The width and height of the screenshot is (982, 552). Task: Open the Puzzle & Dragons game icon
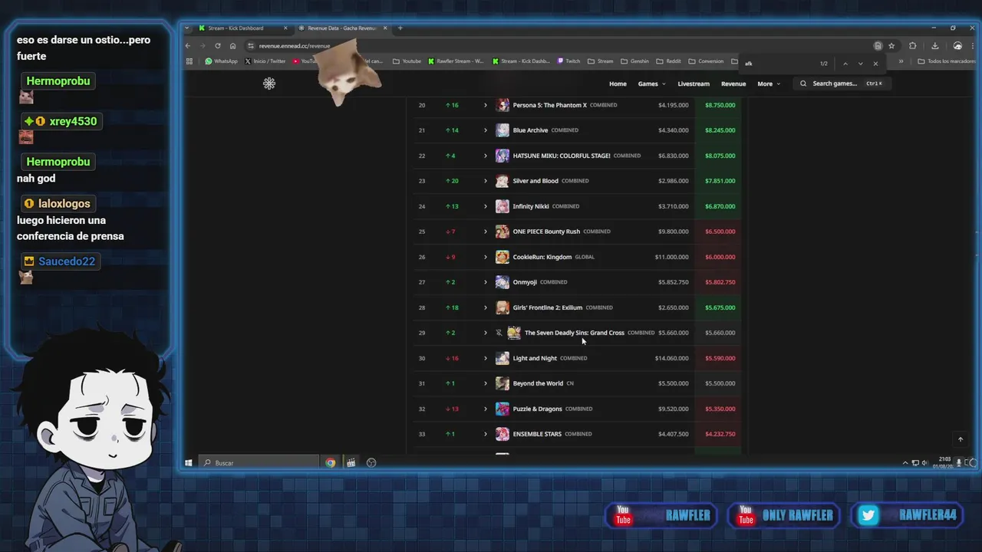click(x=502, y=409)
